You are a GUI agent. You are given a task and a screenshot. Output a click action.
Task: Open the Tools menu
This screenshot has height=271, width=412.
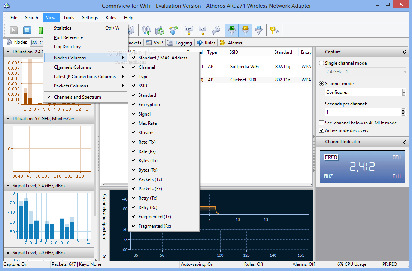pyautogui.click(x=69, y=17)
